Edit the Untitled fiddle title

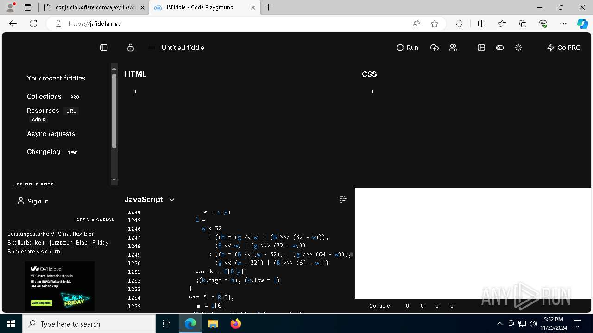[x=183, y=48]
